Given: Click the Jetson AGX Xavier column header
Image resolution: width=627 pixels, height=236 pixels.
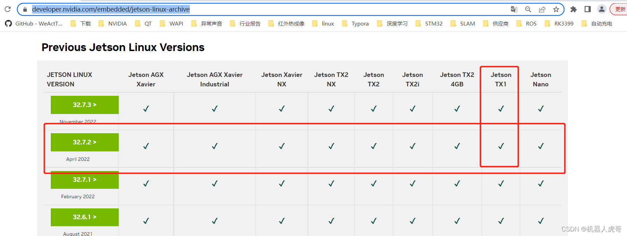Looking at the screenshot, I should [x=146, y=79].
